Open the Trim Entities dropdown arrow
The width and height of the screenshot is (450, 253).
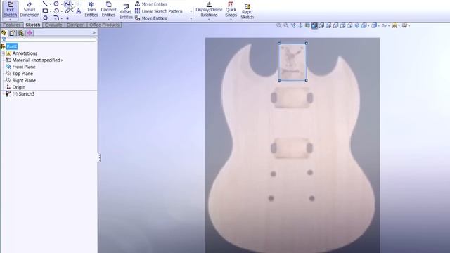[x=91, y=20]
